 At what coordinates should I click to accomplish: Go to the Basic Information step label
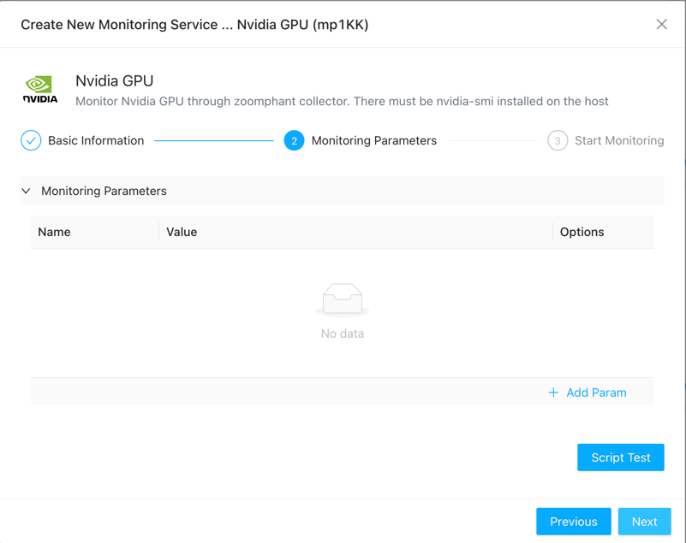(96, 140)
